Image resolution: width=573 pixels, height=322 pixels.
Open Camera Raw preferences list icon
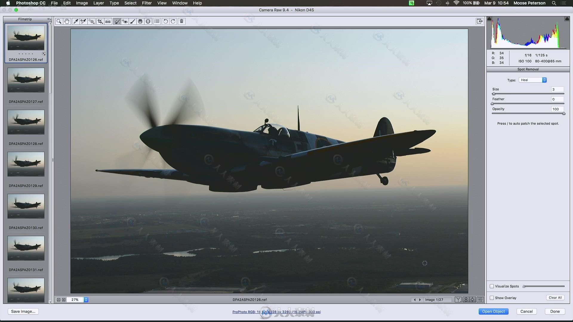pyautogui.click(x=157, y=21)
